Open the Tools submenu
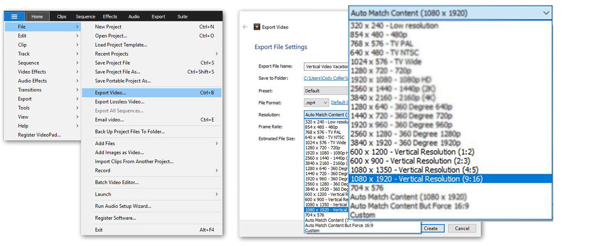Image resolution: width=610 pixels, height=246 pixels. tap(43, 107)
